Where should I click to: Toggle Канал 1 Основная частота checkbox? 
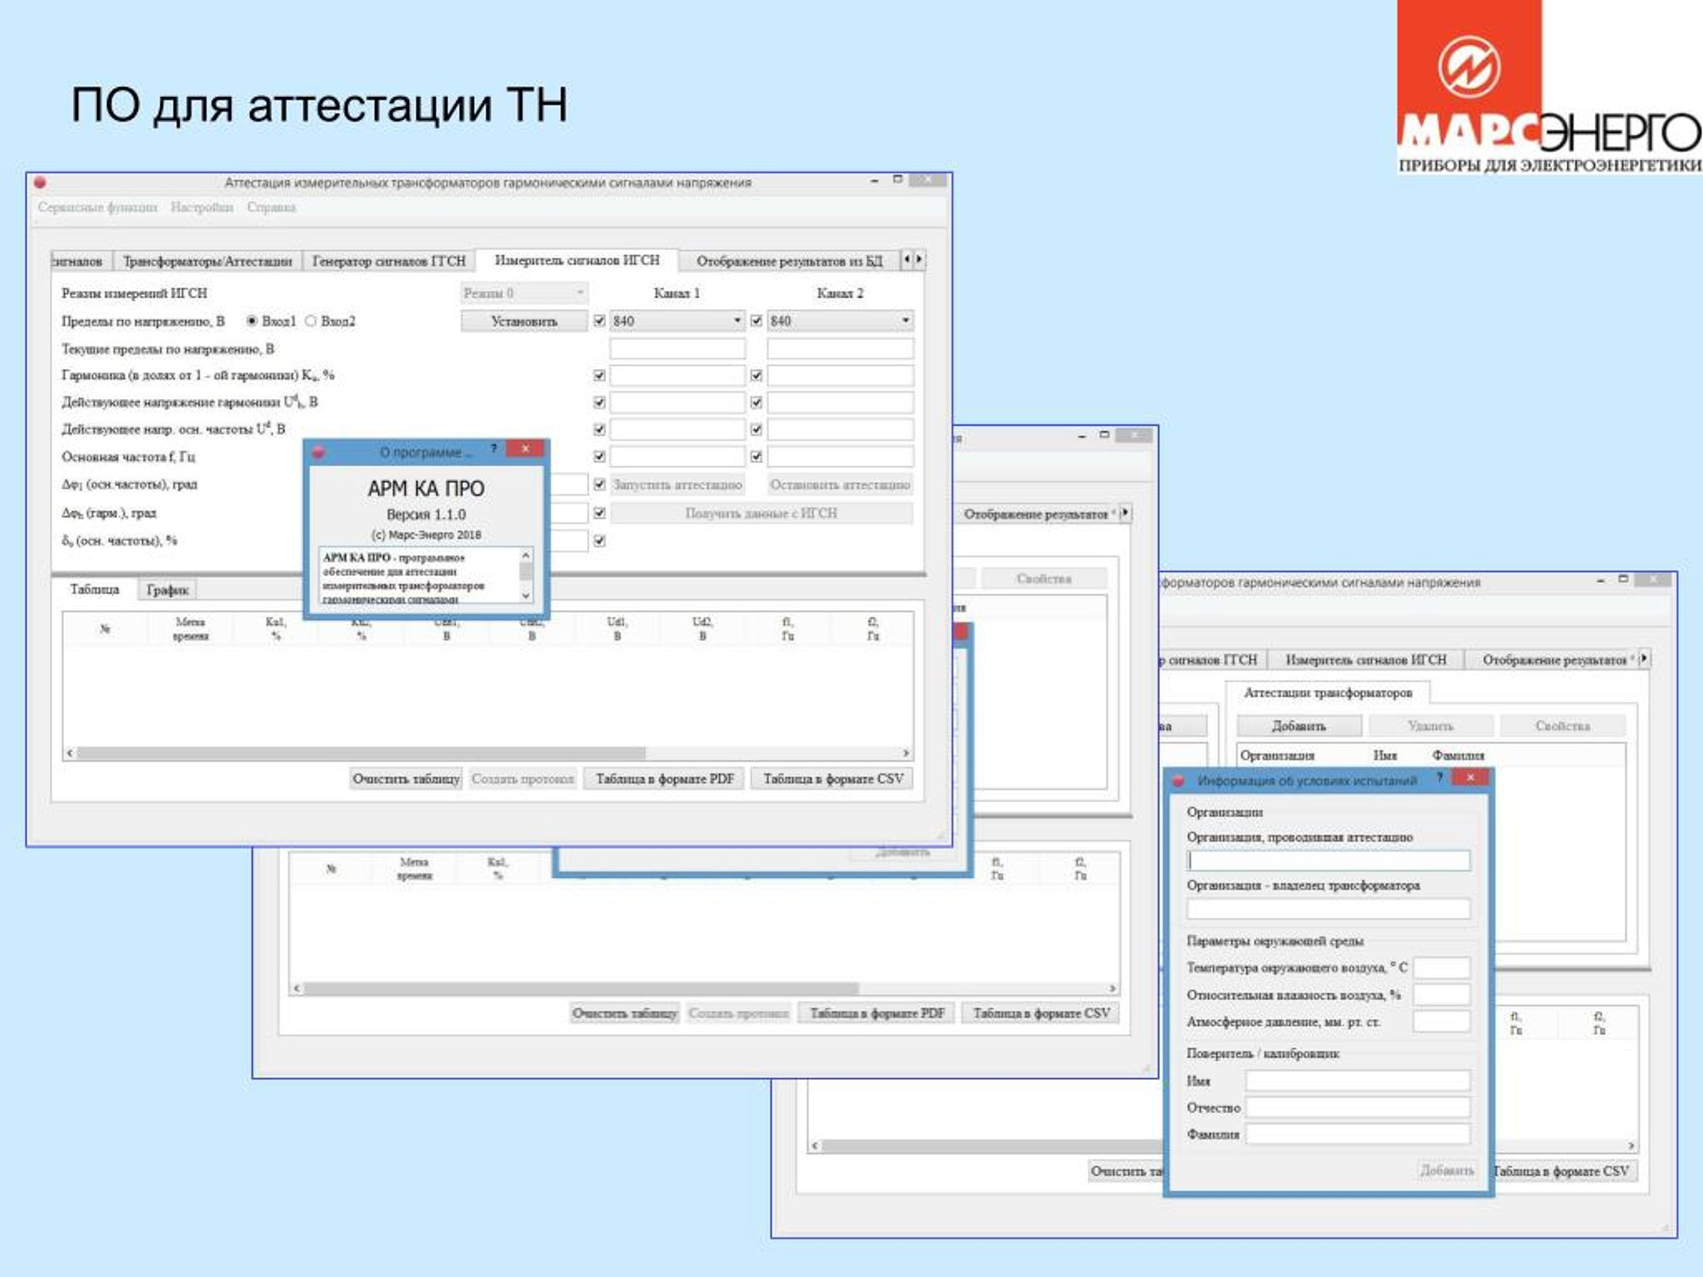tap(600, 456)
